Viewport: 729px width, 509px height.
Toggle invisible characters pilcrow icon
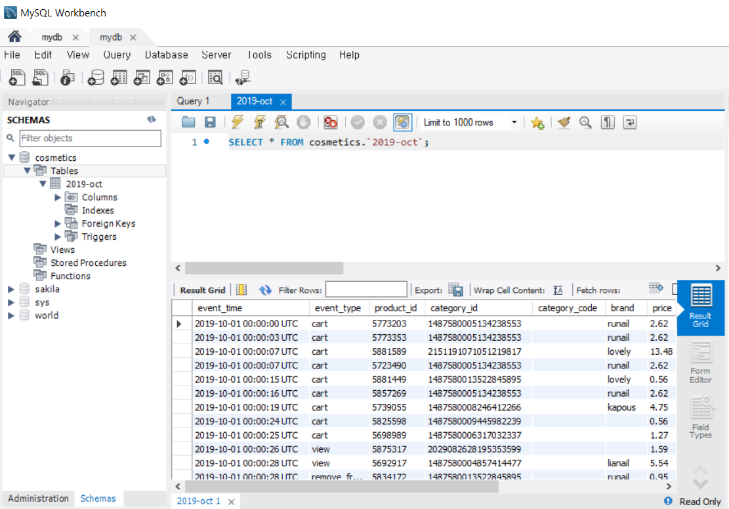[608, 122]
